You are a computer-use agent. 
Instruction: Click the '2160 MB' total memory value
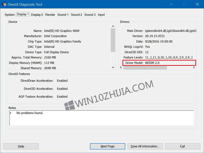[x=50, y=58]
